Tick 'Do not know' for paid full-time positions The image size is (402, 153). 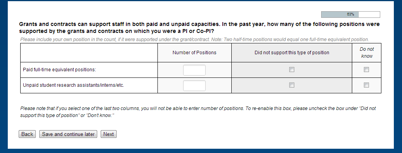click(366, 70)
